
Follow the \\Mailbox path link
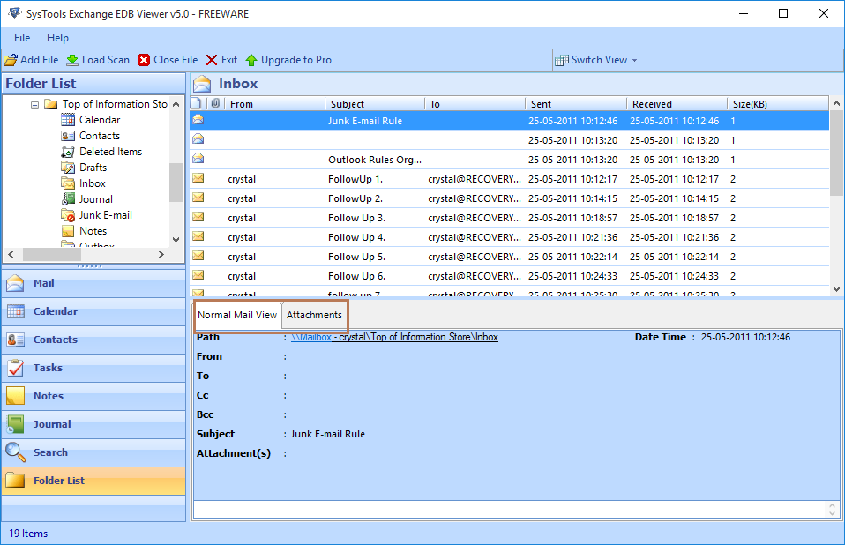pyautogui.click(x=311, y=337)
